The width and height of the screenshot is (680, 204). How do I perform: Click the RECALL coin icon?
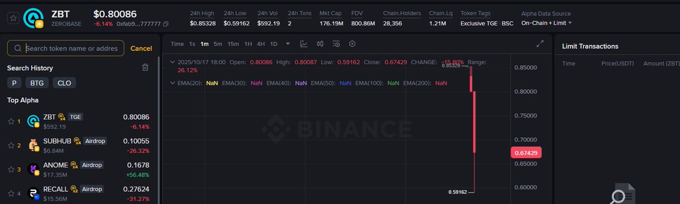(x=33, y=193)
